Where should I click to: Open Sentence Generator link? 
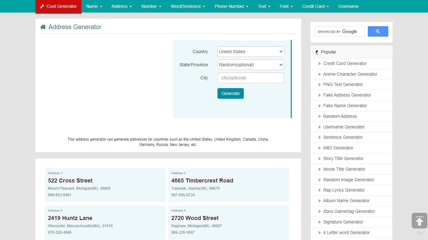[343, 137]
